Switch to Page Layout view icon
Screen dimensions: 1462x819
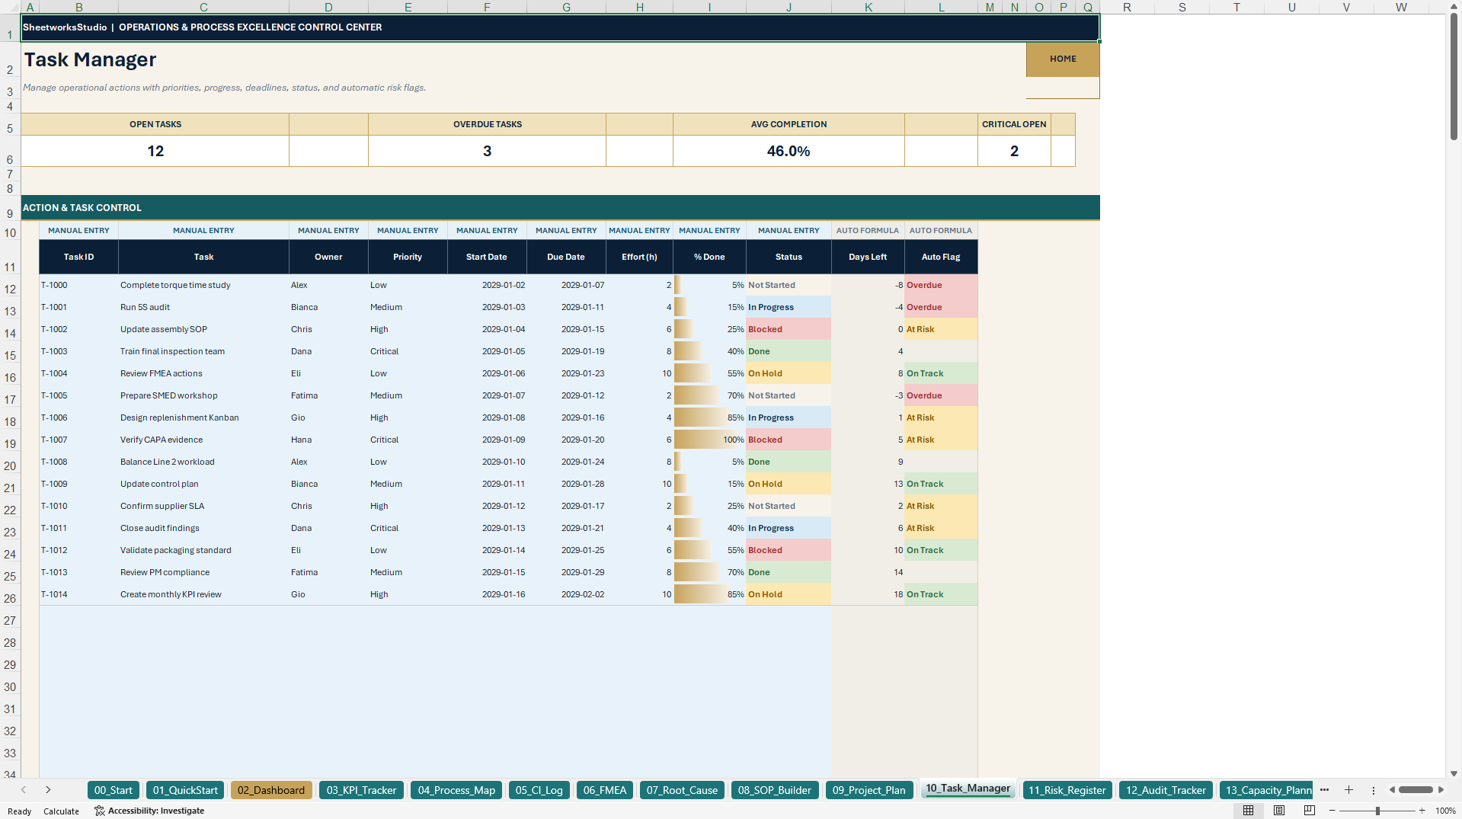[x=1279, y=811]
